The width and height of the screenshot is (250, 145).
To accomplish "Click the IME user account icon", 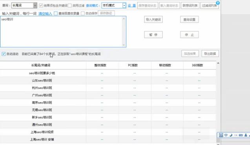I will point(246,135).
